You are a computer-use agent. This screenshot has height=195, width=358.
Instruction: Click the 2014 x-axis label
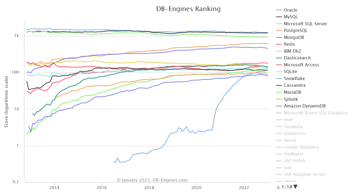pyautogui.click(x=54, y=188)
